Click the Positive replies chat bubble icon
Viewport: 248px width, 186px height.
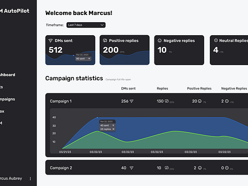(105, 41)
